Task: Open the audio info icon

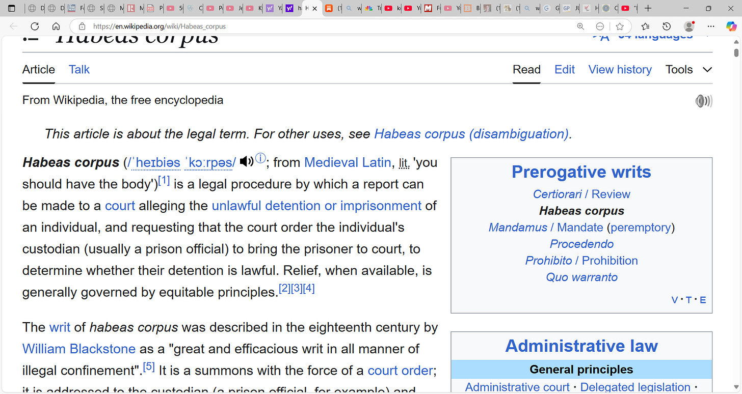Action: (260, 158)
